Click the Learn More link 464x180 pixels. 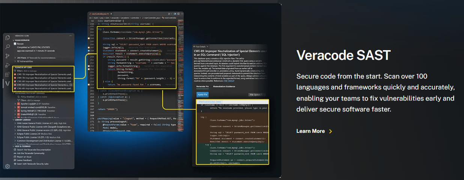[x=310, y=131]
